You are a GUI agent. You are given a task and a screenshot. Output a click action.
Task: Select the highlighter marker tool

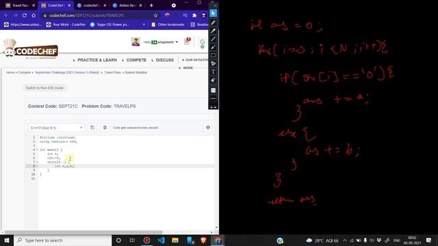pyautogui.click(x=213, y=31)
